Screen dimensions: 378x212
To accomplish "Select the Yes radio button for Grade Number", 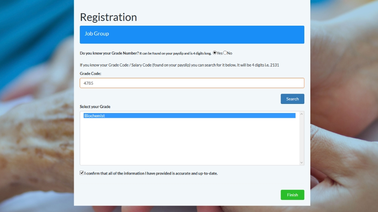I will 215,53.
